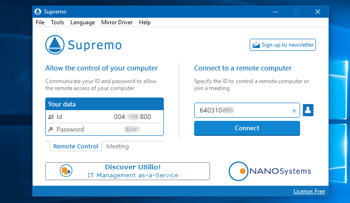Click the plus icon in ID field
350x203 pixels.
pyautogui.click(x=294, y=111)
